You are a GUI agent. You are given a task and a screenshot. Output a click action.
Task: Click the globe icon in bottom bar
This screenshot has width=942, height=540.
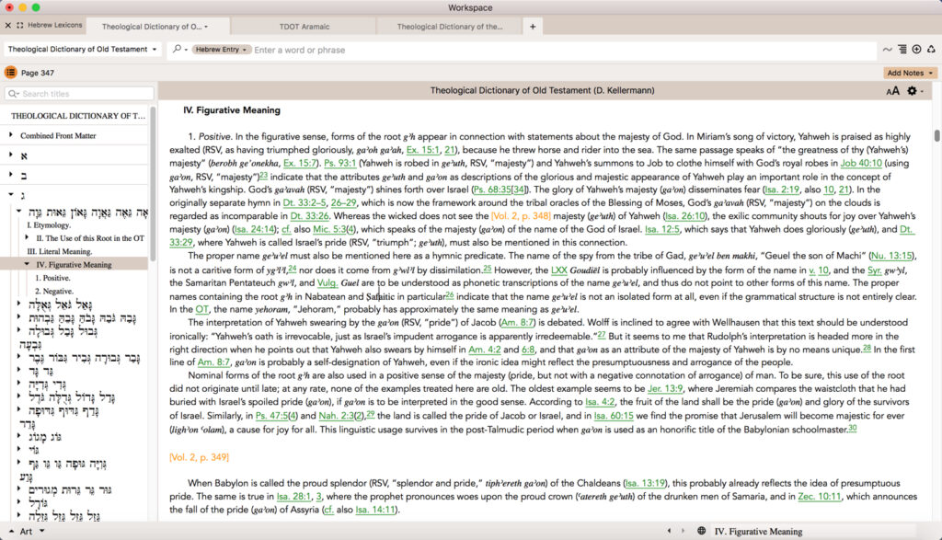(x=701, y=531)
